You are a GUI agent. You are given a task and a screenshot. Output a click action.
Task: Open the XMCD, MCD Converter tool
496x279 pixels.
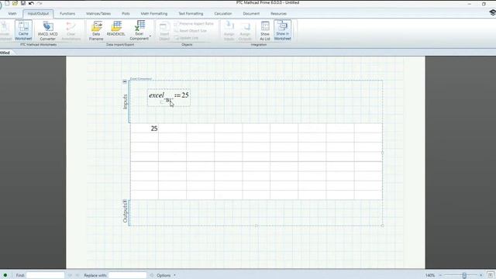point(48,30)
